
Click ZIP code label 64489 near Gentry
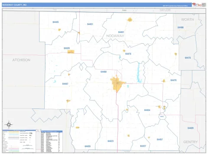pos(191,128)
